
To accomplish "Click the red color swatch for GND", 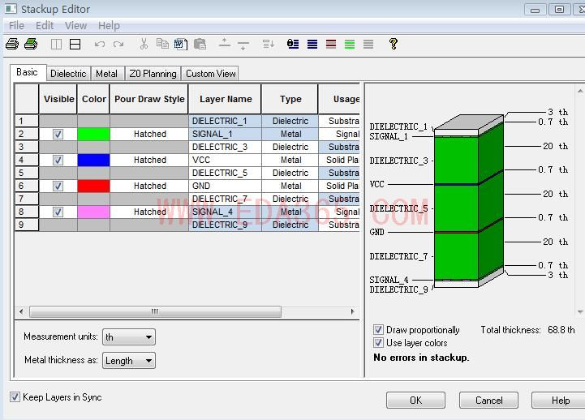I will click(x=93, y=186).
